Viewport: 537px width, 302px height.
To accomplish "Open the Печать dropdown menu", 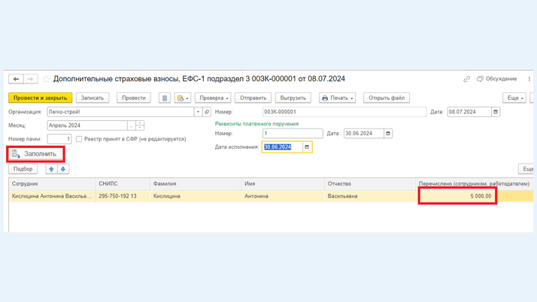I will [337, 98].
